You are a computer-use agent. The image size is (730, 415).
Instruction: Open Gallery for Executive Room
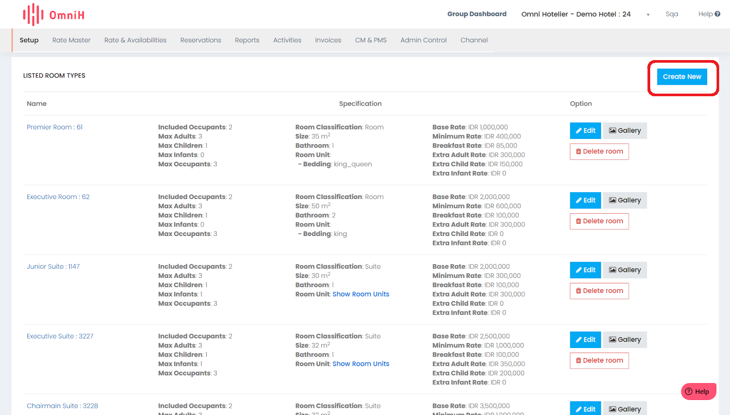[x=625, y=200]
